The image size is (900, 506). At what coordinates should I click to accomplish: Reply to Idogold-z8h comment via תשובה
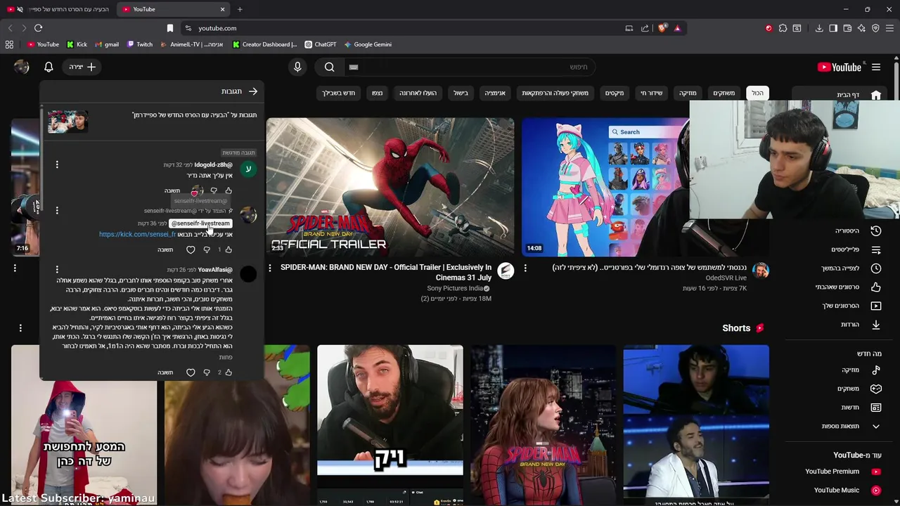pos(172,190)
